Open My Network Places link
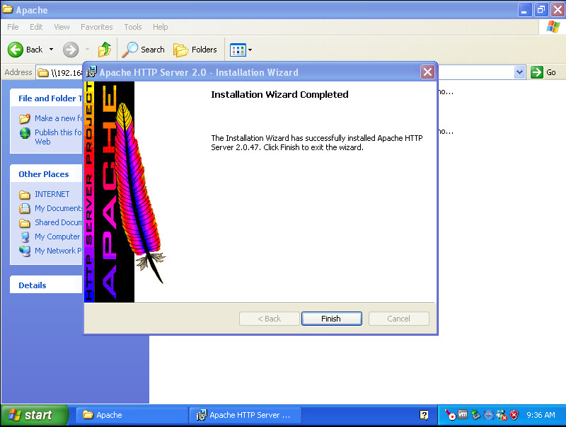Screen dimensions: 566x427 pos(59,251)
